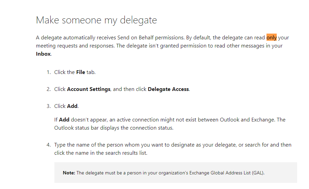Click the bold "Note:" label
This screenshot has height=189, width=309.
(69, 173)
